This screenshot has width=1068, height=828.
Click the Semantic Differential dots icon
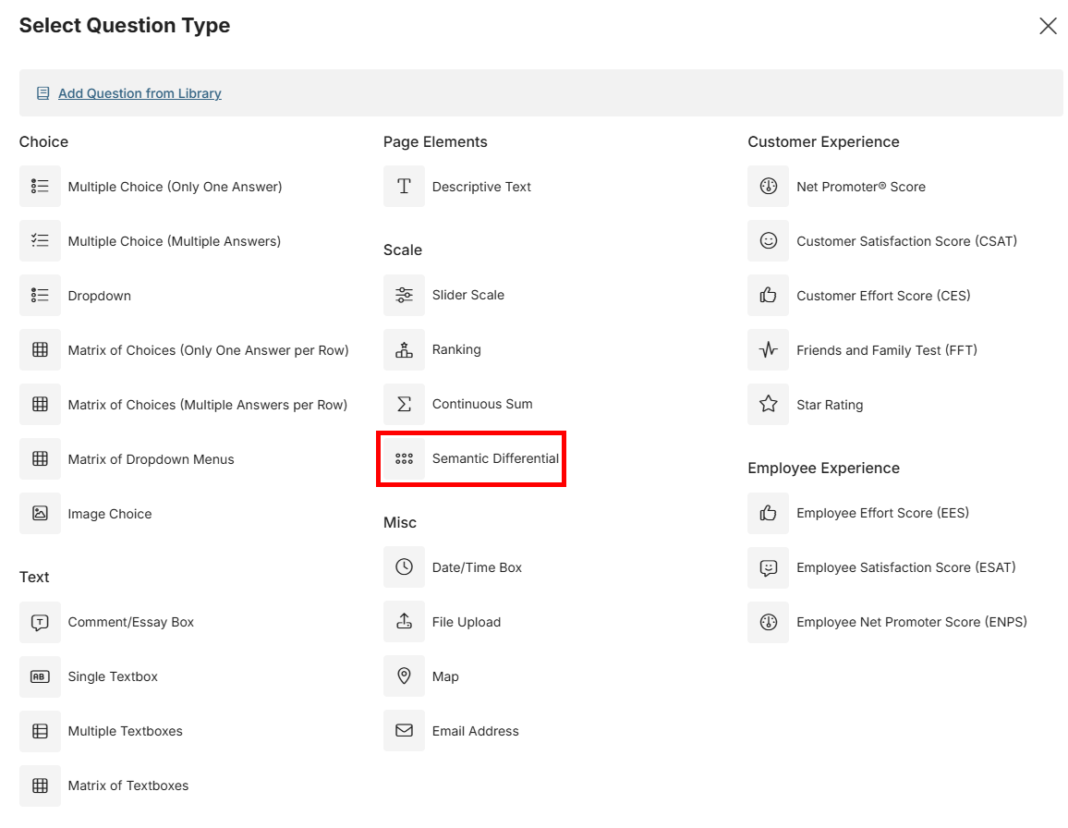coord(404,458)
